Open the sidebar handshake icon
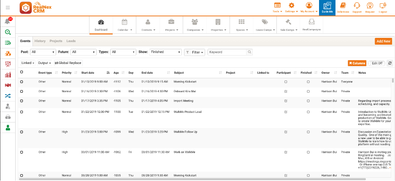 (8, 85)
